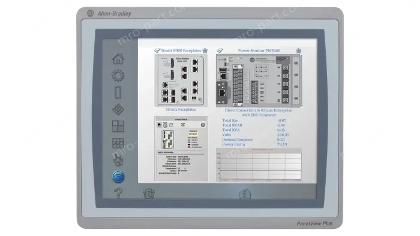The image size is (420, 236).
Task: Click star icon next to Stratix 8000 Faceplates
Action: 205,50
